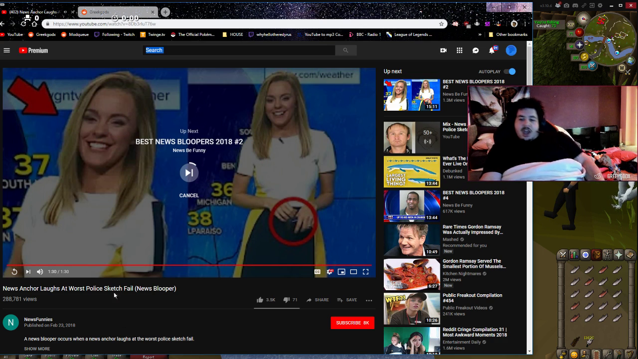Click the YouTube search magnifier button
638x359 pixels.
345,50
